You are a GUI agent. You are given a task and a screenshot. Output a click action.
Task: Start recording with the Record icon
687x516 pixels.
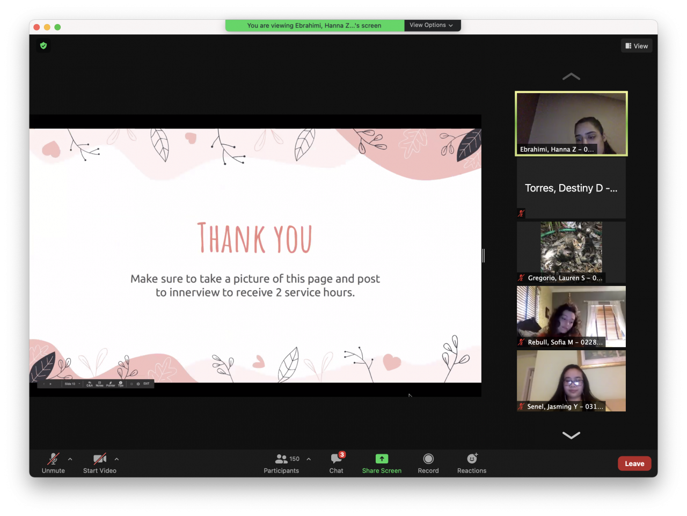tap(428, 459)
